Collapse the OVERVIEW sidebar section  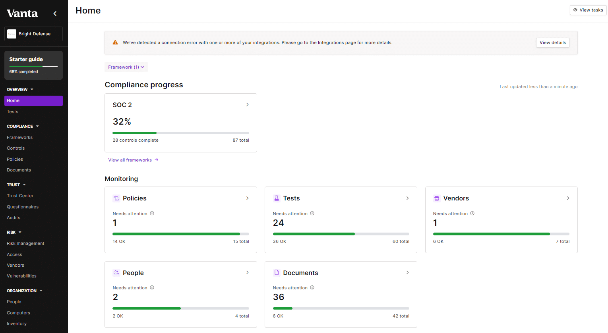click(32, 90)
